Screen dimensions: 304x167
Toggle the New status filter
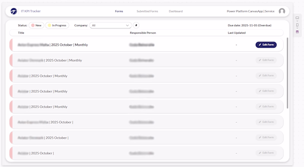pos(36,25)
